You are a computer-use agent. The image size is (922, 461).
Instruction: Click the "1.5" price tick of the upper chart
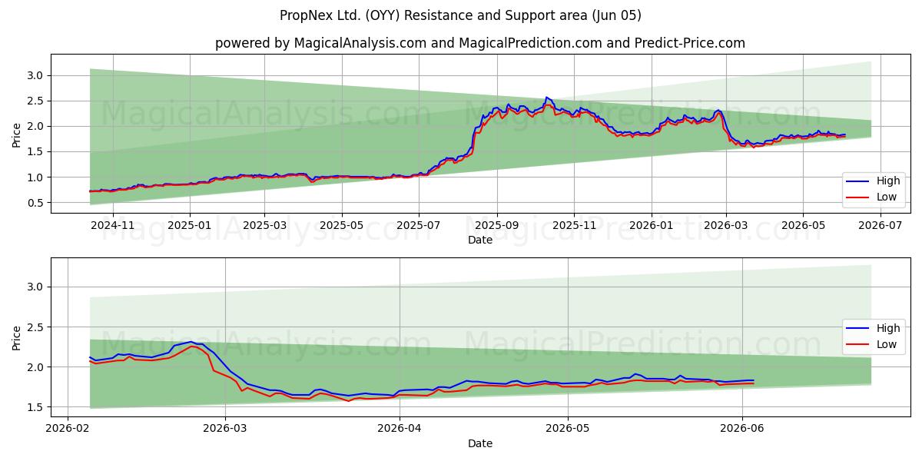tap(36, 152)
